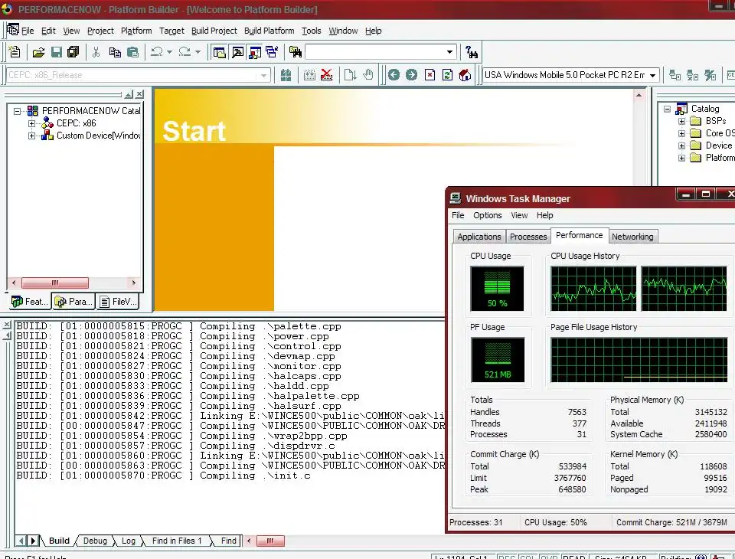This screenshot has width=735, height=559.
Task: Open the empty search combo box dropdown
Action: (449, 52)
